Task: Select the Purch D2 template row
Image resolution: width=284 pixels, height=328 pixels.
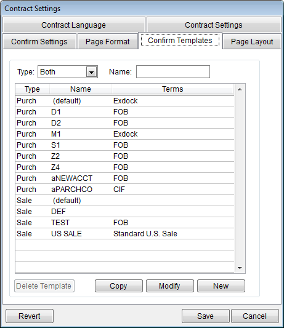Action: 124,123
